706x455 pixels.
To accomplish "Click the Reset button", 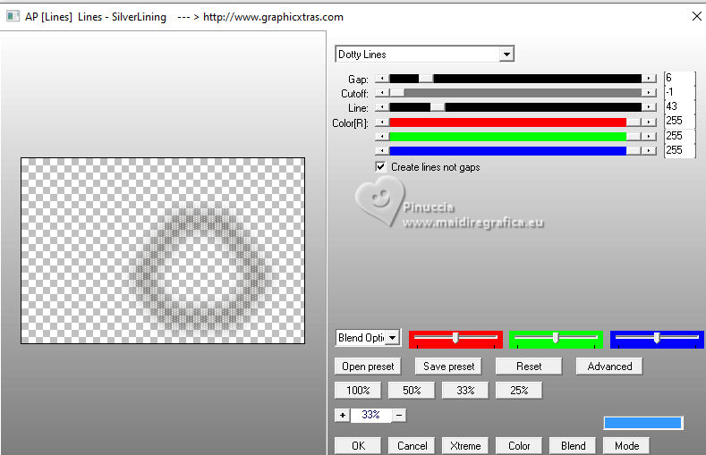I will coord(529,367).
